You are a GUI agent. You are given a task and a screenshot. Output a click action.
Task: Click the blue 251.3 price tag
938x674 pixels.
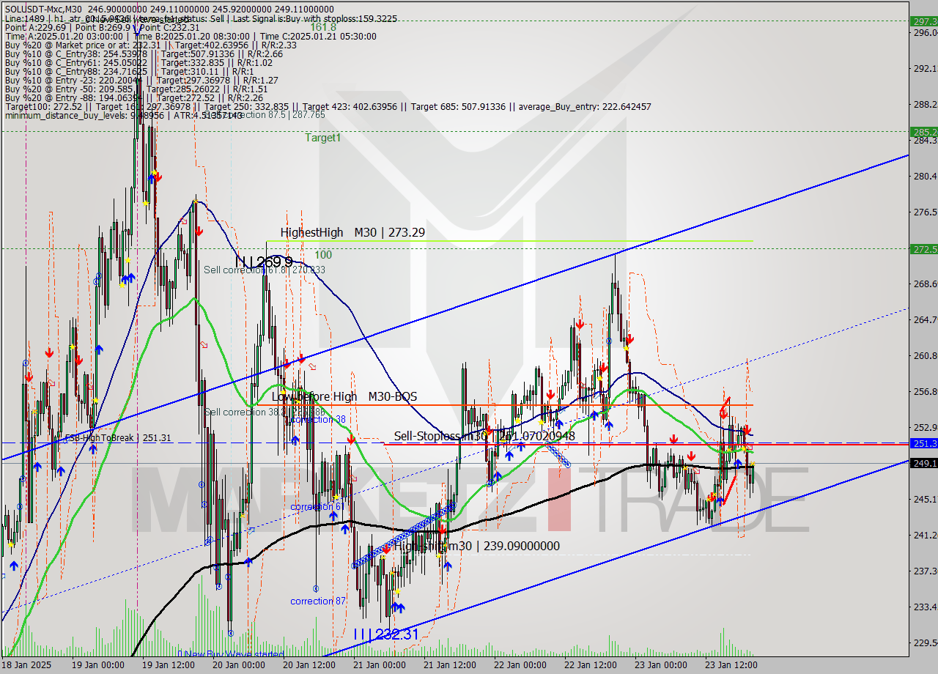click(x=924, y=443)
